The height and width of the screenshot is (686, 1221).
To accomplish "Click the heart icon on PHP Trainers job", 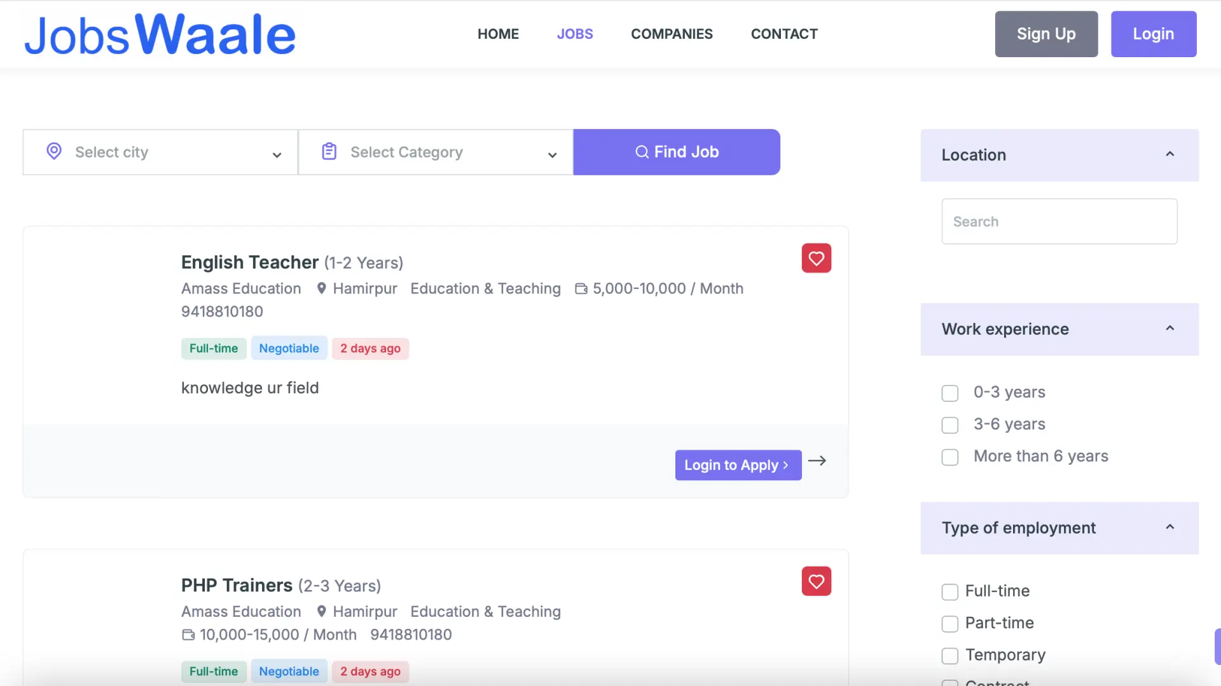I will 816,581.
